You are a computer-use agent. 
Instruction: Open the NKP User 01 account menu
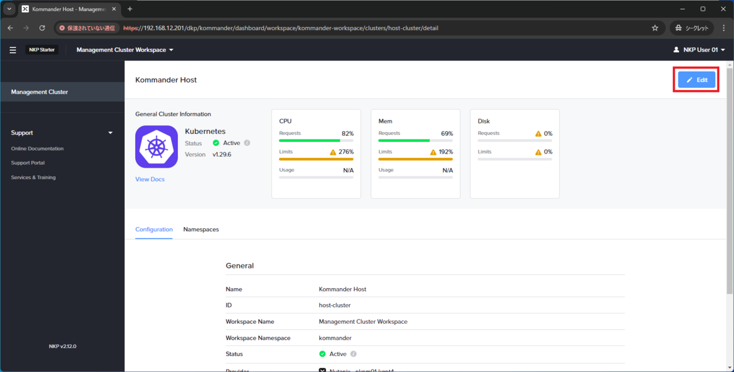[699, 50]
